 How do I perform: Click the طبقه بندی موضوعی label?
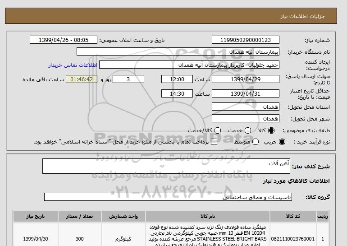click(x=306, y=131)
